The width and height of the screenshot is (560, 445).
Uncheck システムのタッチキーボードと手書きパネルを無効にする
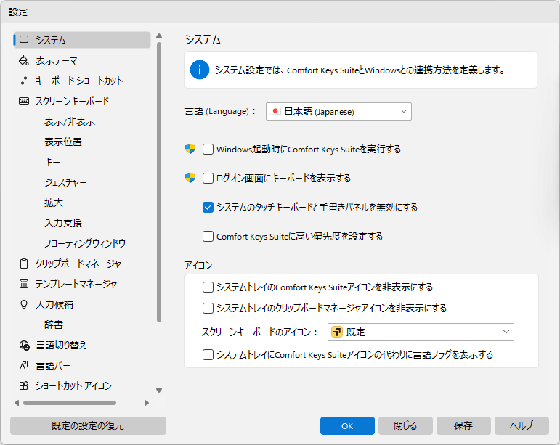pos(208,208)
